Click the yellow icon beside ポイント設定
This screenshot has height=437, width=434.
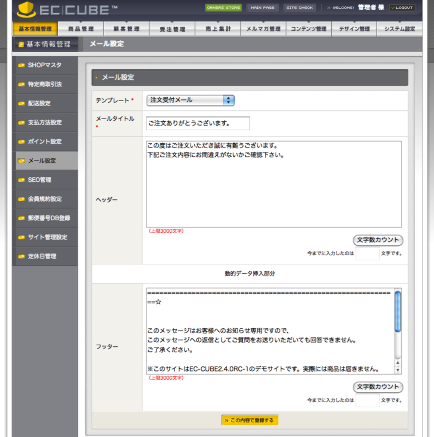21,142
